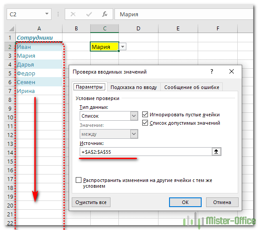Open the Сообщение об ошибке tab

(192, 87)
